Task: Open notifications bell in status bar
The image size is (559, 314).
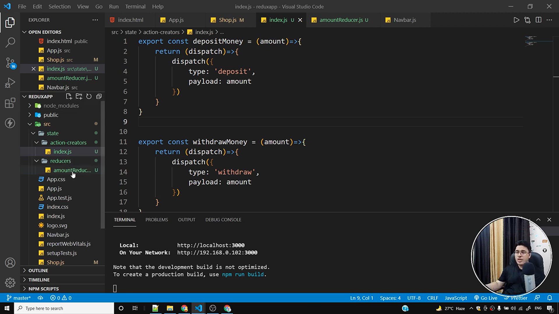Action: coord(549,298)
